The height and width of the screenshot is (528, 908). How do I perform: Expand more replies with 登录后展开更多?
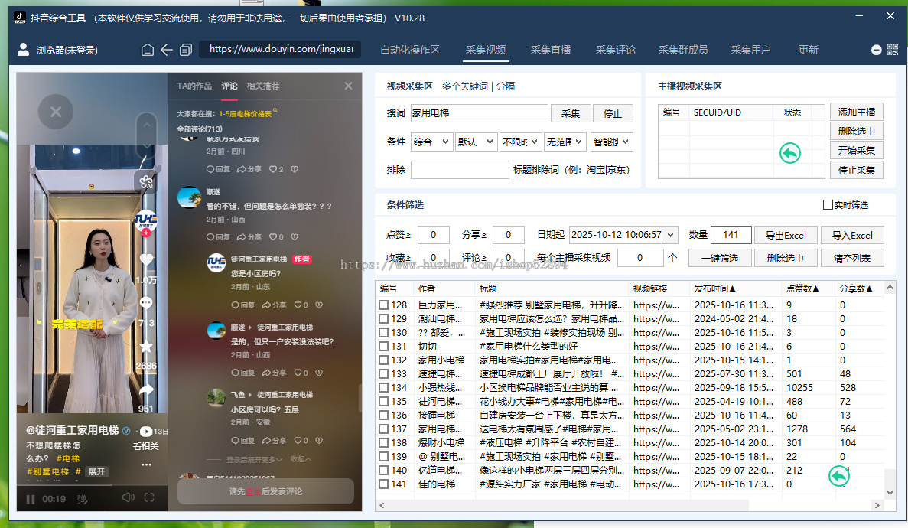click(254, 460)
